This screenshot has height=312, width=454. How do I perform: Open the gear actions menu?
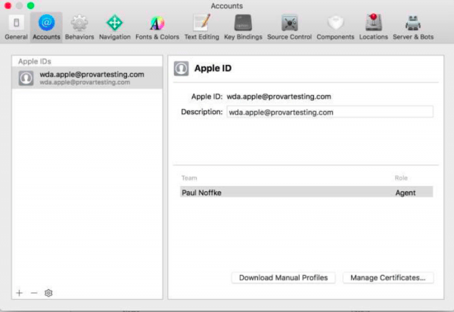point(48,292)
